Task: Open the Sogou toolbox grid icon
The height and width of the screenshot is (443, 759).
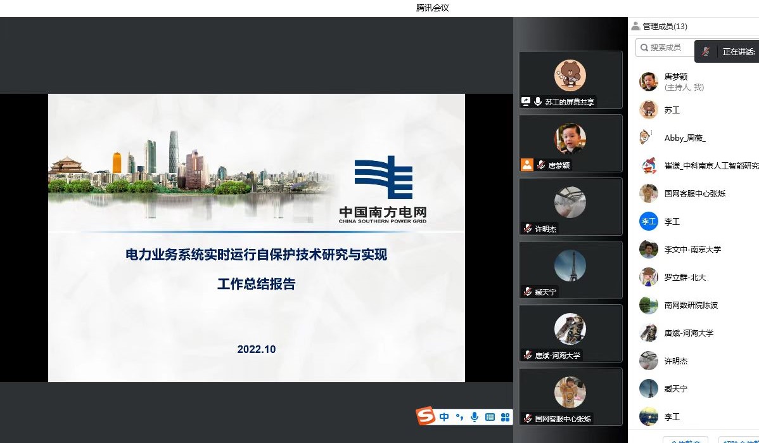Action: pyautogui.click(x=505, y=417)
